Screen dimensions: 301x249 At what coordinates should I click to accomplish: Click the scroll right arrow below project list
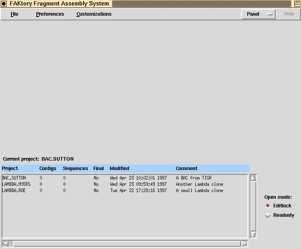(244, 244)
